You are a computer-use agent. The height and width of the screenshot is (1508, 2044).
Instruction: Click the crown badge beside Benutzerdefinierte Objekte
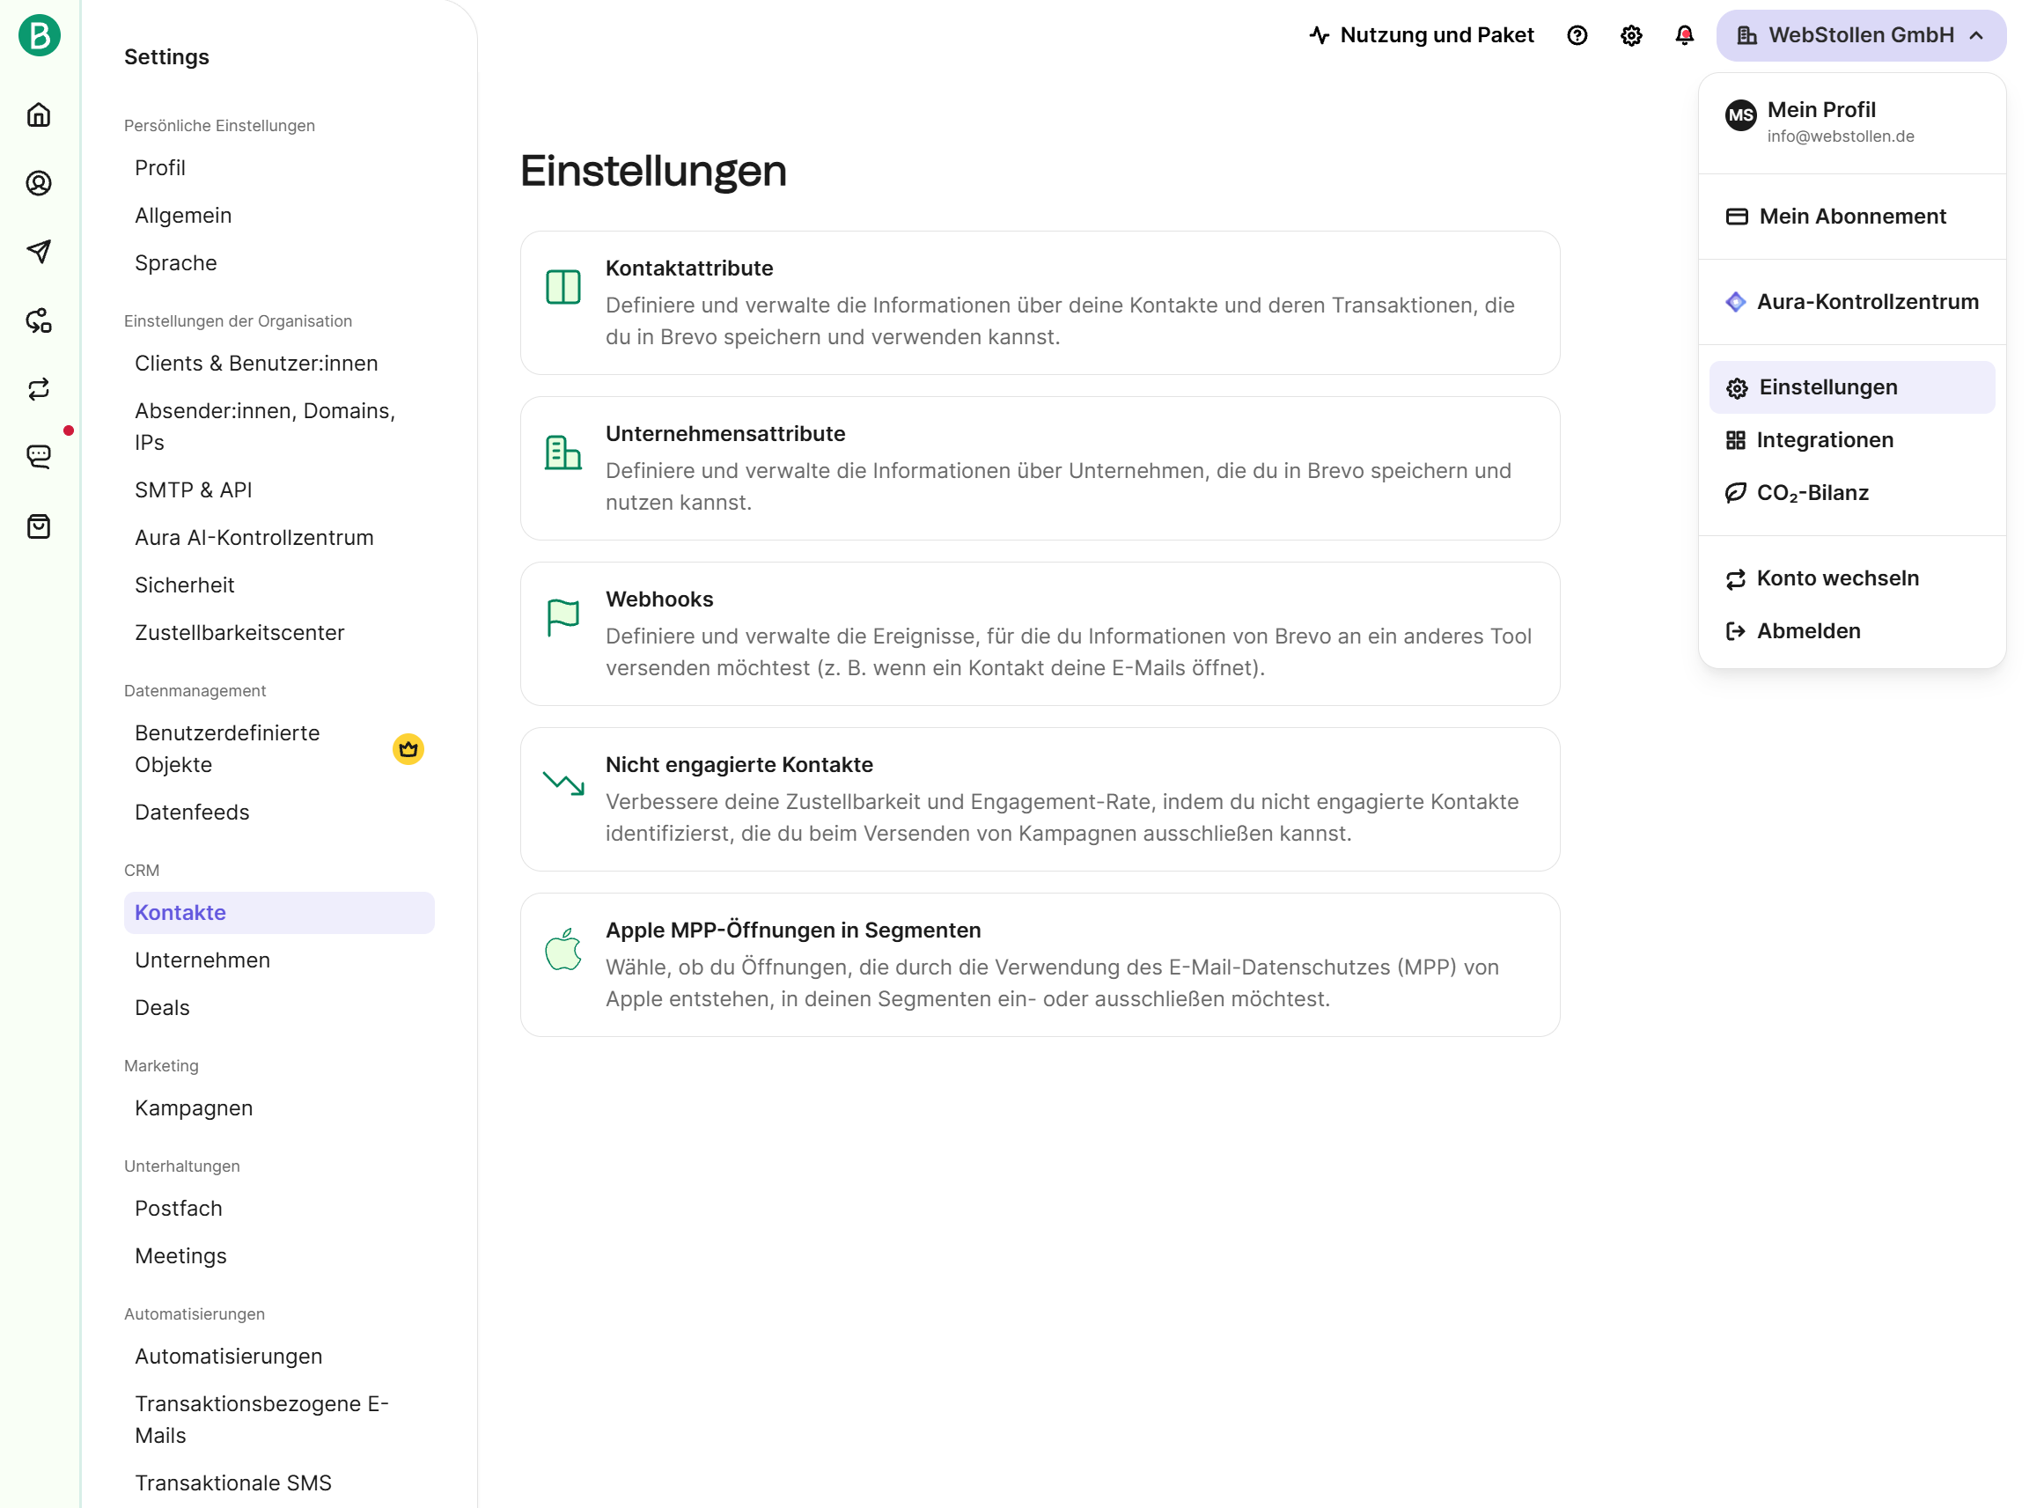pyautogui.click(x=408, y=748)
